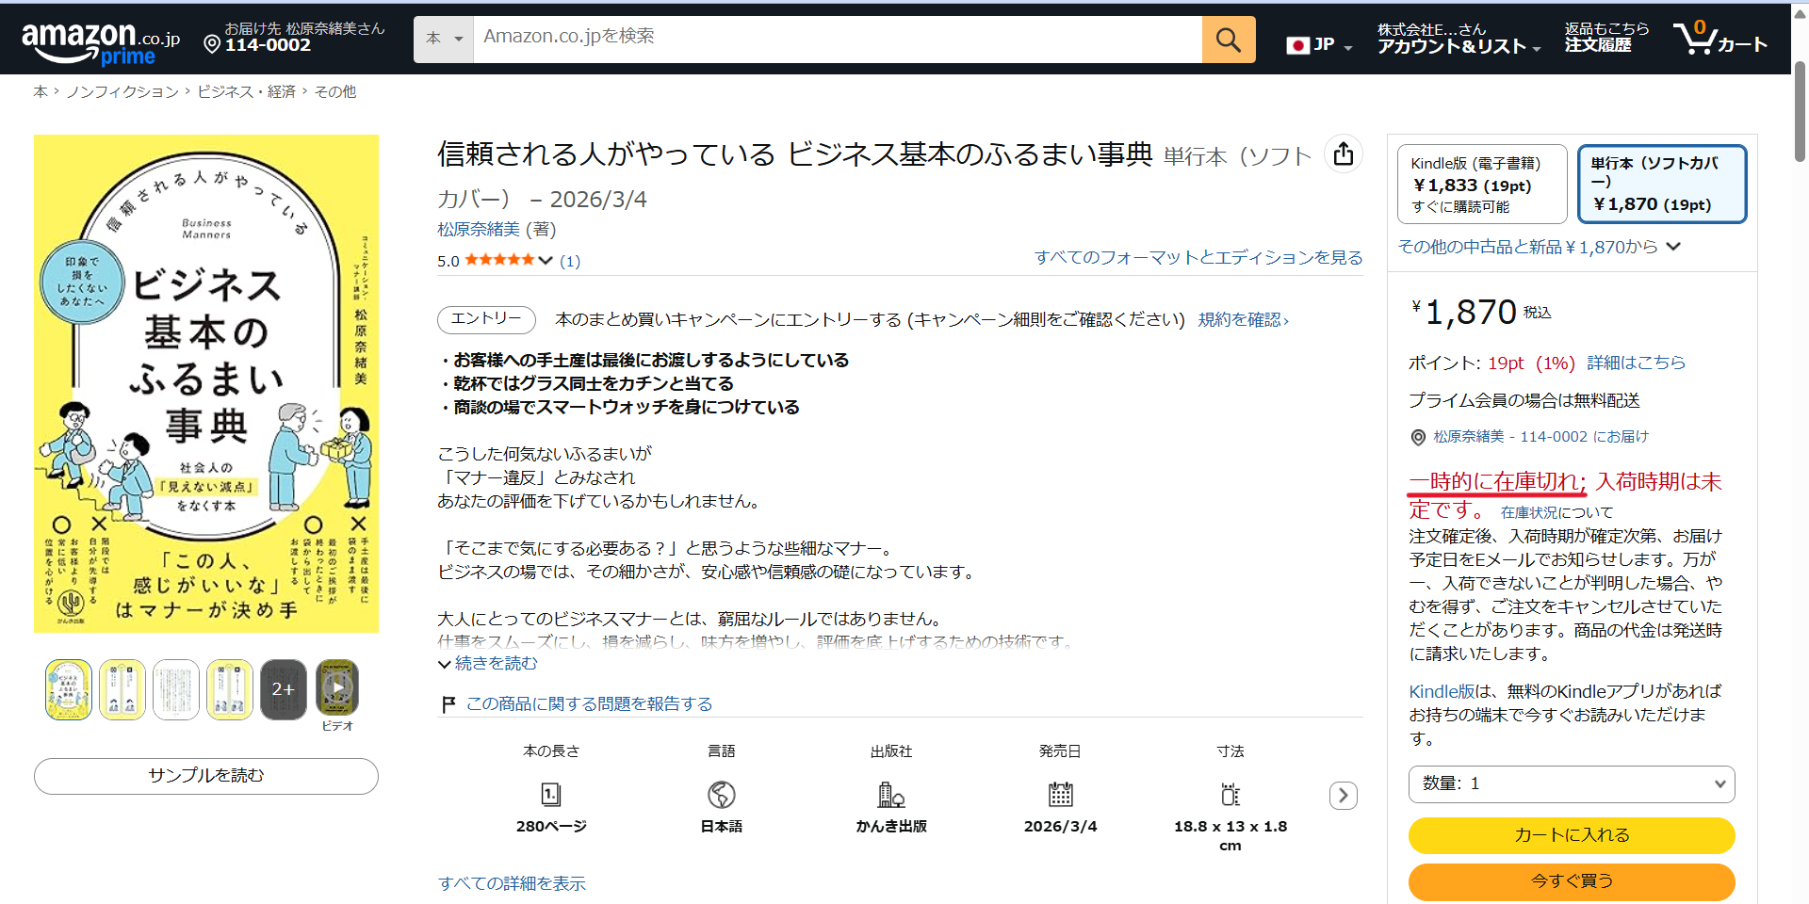Expand the star rating breakdown popover

(546, 261)
